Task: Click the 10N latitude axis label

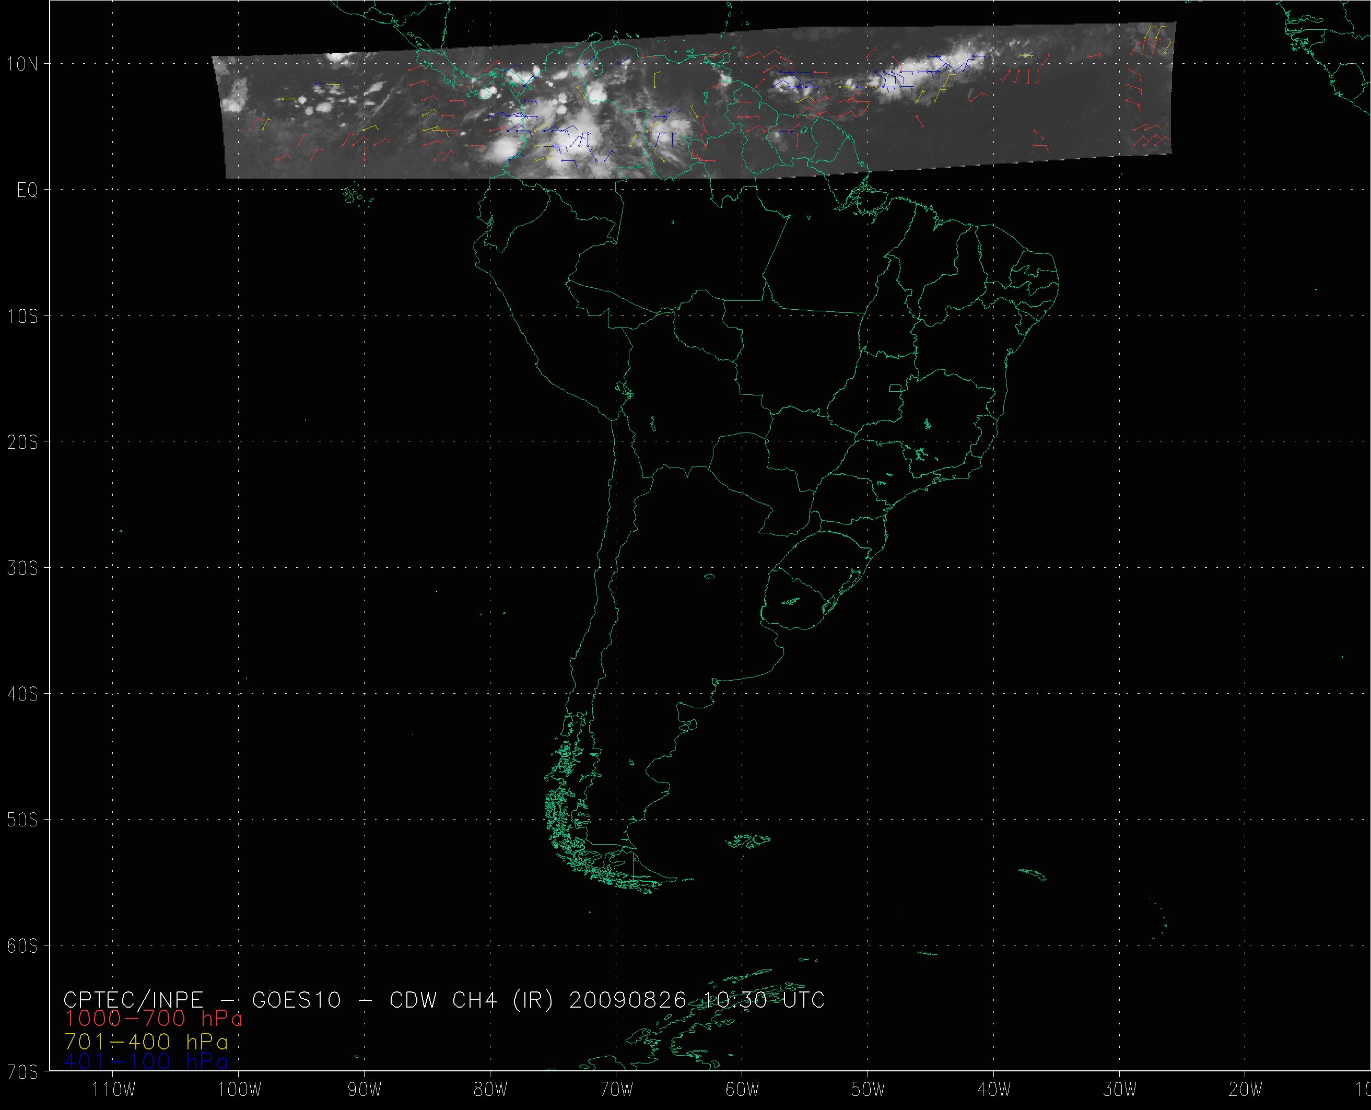Action: click(x=23, y=64)
